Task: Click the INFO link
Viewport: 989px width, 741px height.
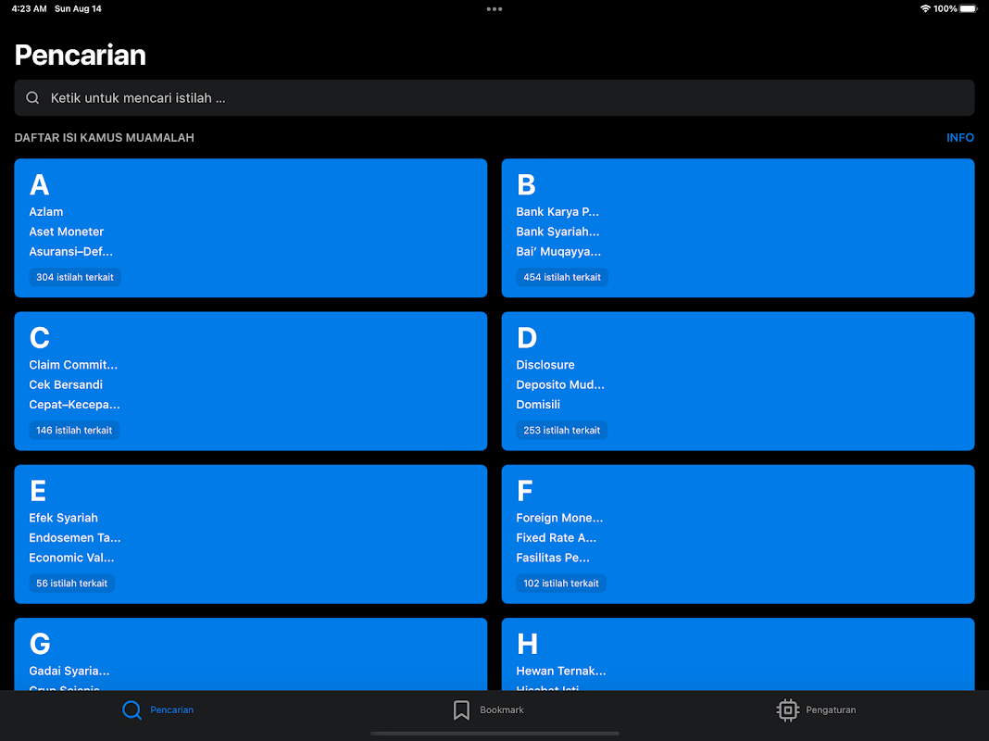Action: (960, 137)
